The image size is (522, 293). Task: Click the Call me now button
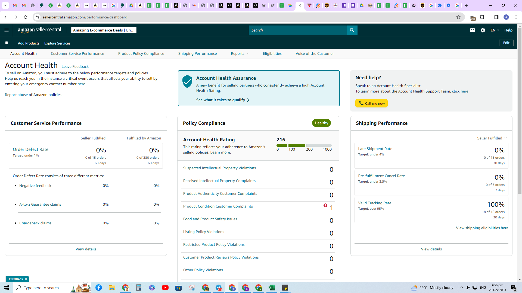click(371, 103)
